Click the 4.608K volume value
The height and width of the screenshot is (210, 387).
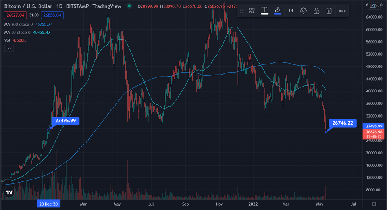pyautogui.click(x=19, y=40)
